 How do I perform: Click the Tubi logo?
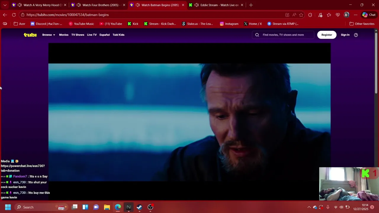pos(30,35)
